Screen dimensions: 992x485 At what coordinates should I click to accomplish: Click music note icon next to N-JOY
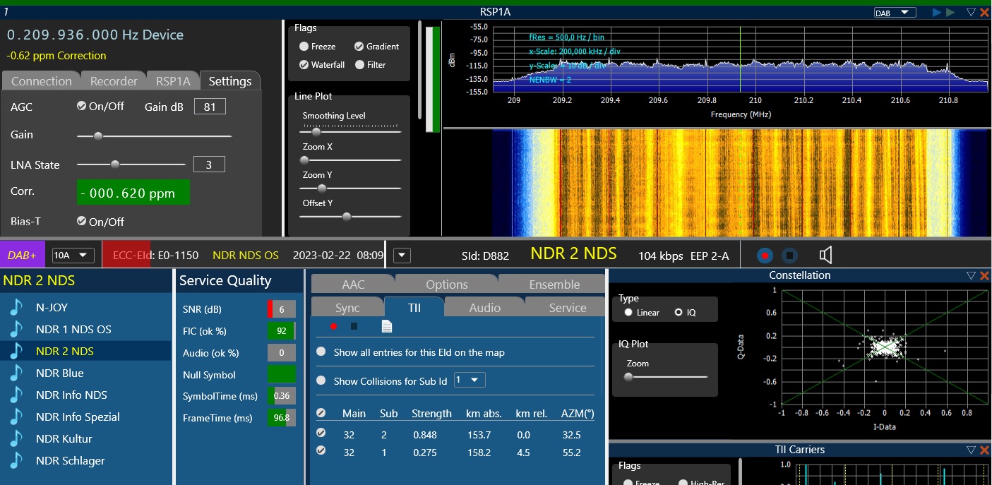[x=16, y=307]
